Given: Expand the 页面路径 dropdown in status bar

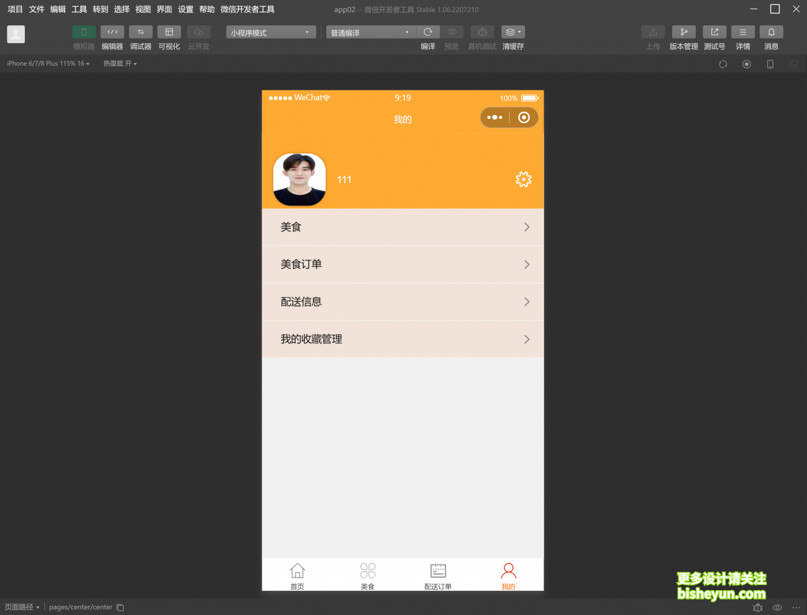Looking at the screenshot, I should pos(22,607).
